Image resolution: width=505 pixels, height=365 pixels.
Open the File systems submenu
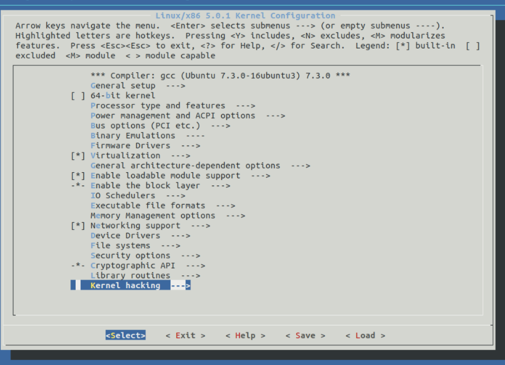[x=135, y=245]
